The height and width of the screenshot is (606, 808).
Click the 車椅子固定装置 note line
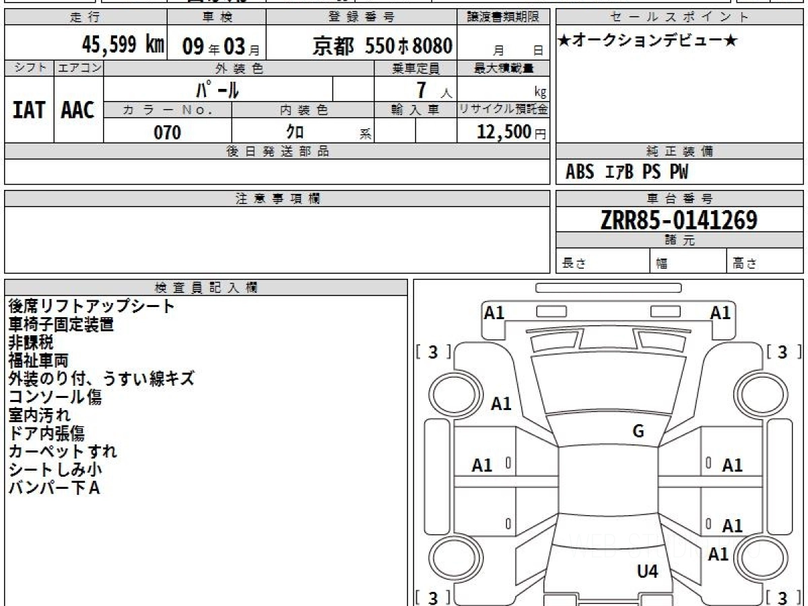pos(61,325)
